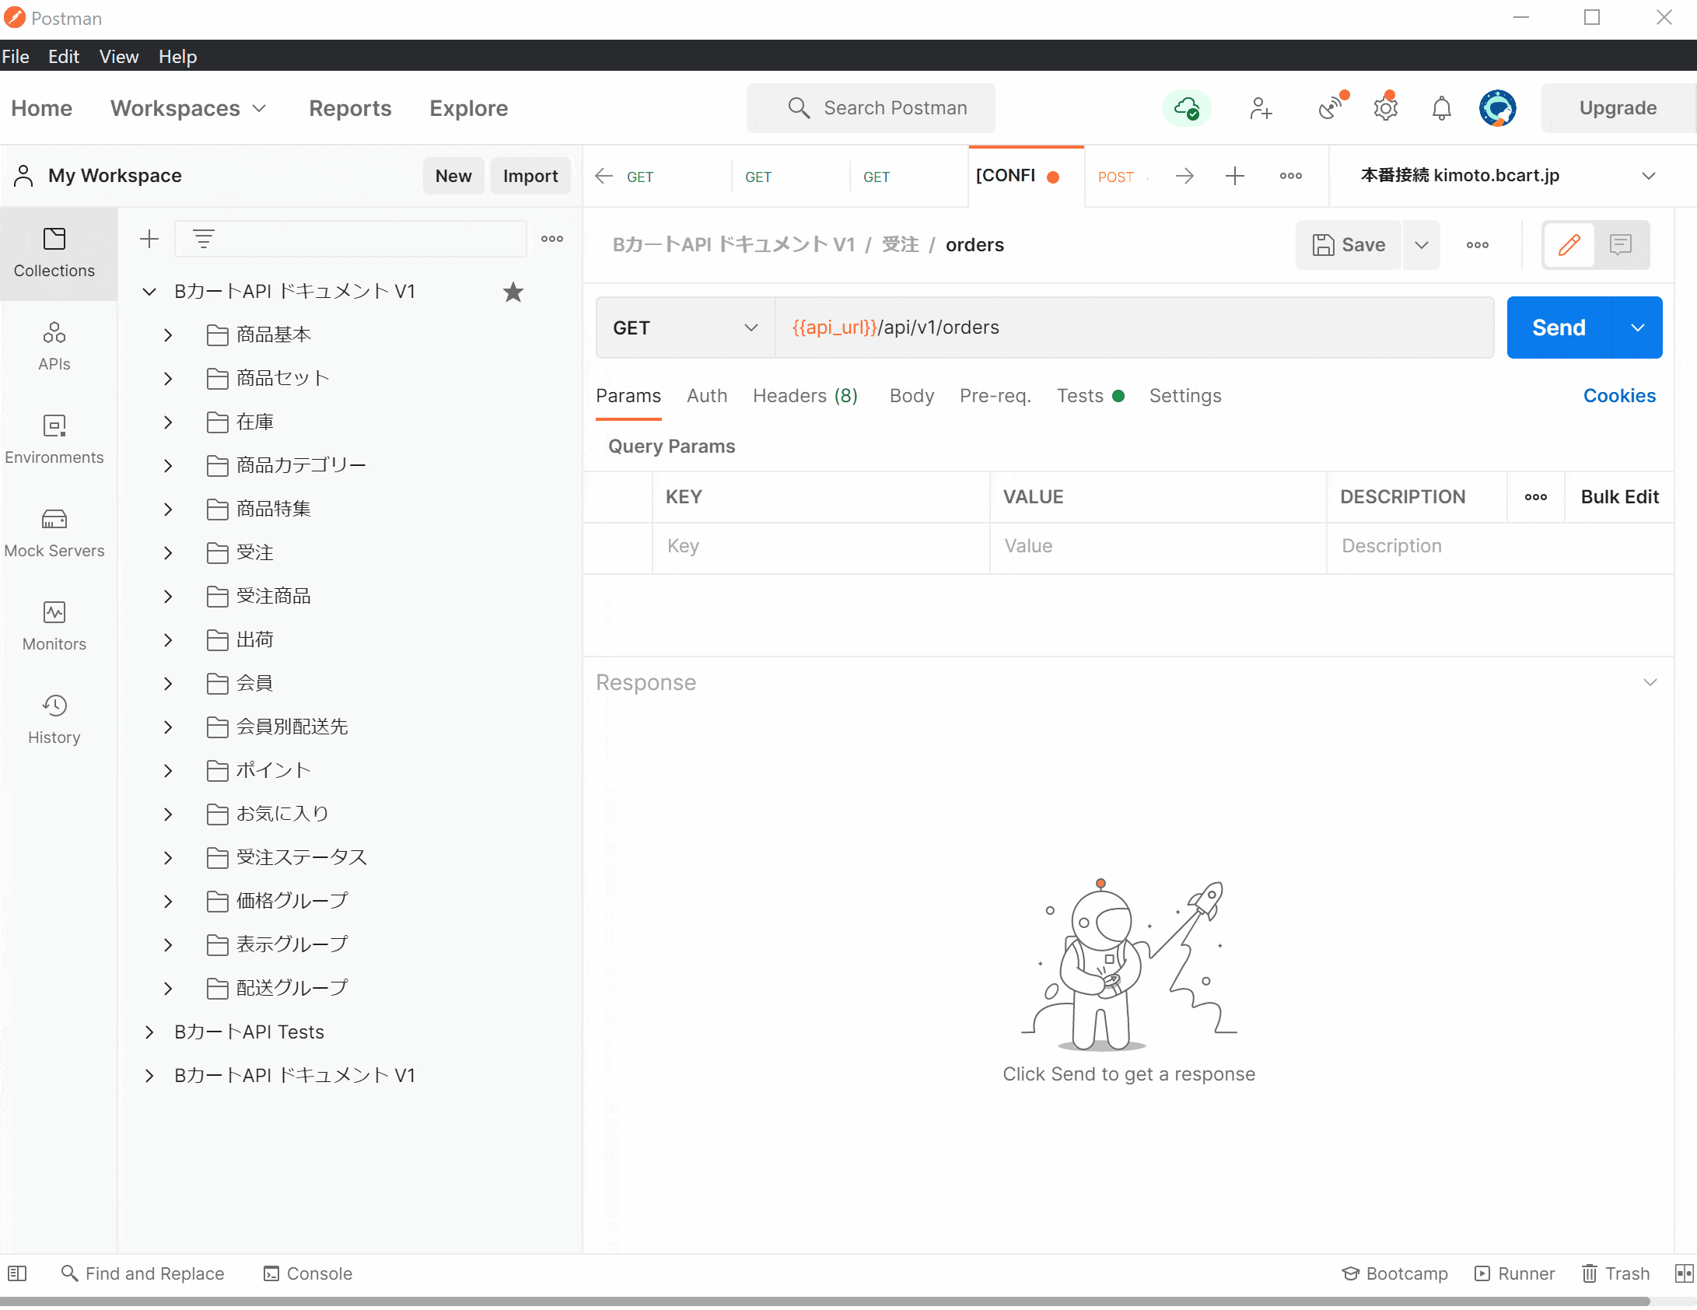Viewport: 1697px width, 1310px height.
Task: Click the Send button
Action: coord(1559,327)
